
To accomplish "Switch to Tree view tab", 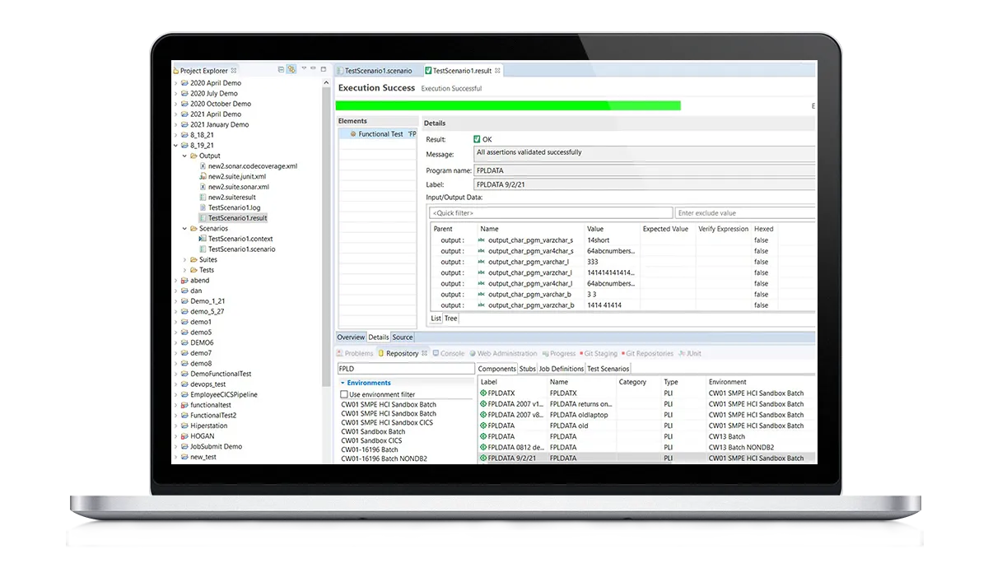I will point(451,318).
